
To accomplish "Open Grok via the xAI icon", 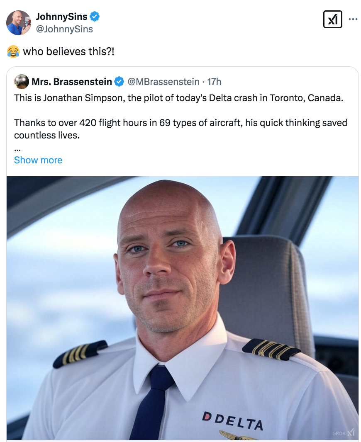I will 332,19.
